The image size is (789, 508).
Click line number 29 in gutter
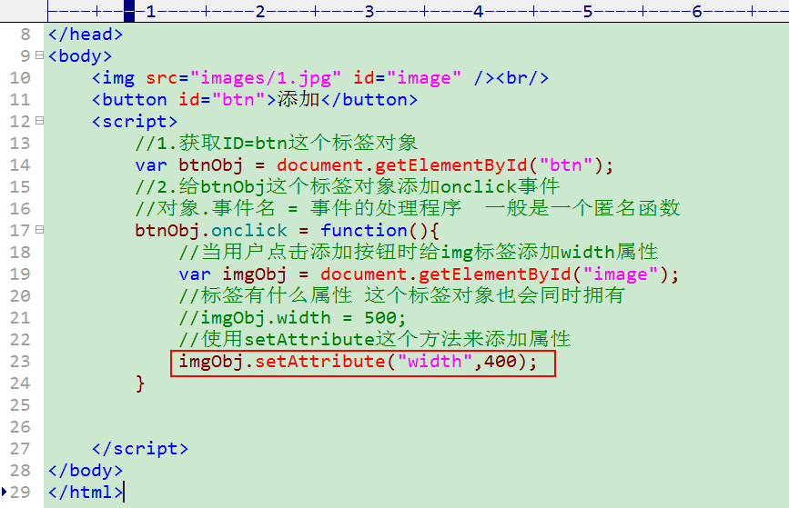pos(20,493)
